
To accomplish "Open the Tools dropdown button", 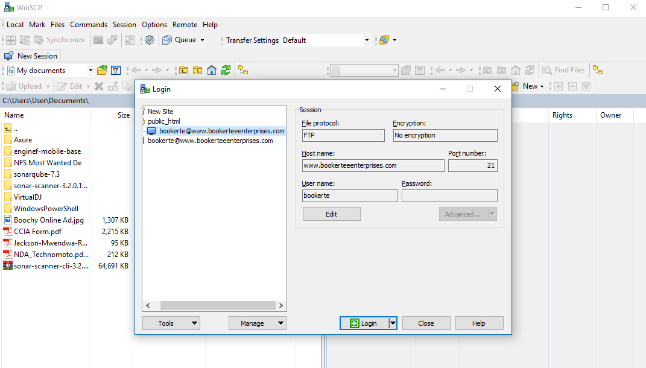I will coord(171,323).
